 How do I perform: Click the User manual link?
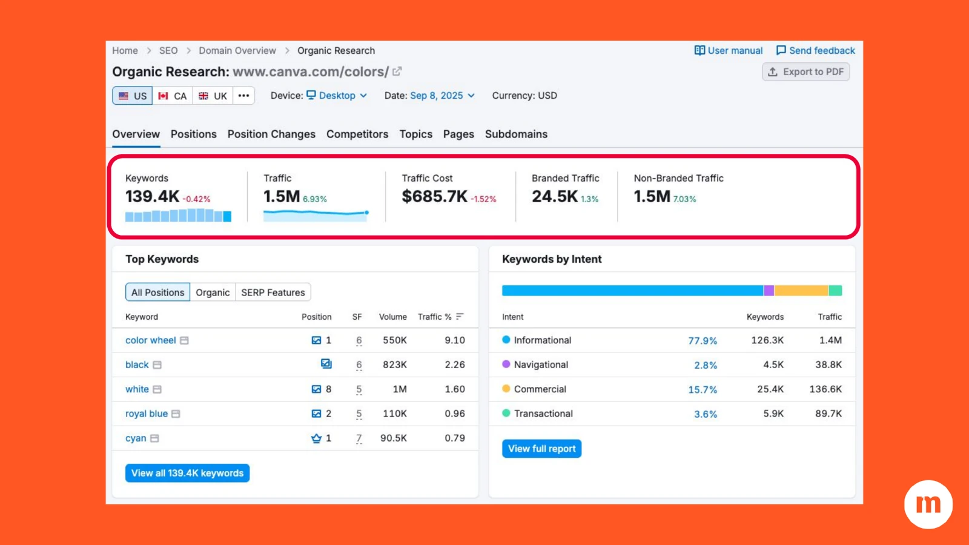729,51
